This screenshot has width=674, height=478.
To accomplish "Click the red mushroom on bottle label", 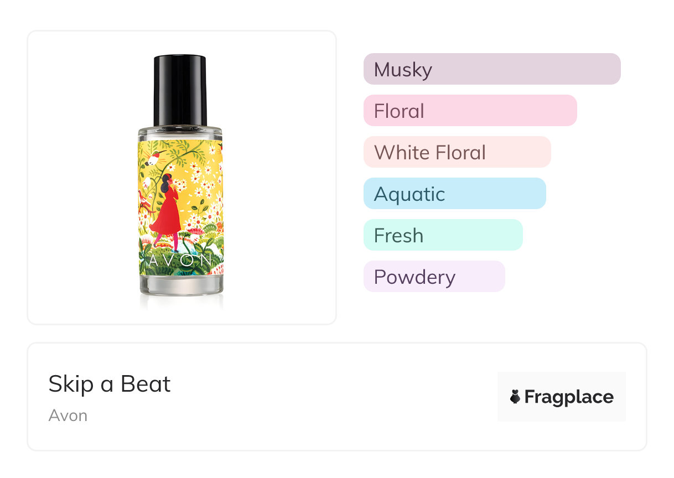I will [x=195, y=231].
